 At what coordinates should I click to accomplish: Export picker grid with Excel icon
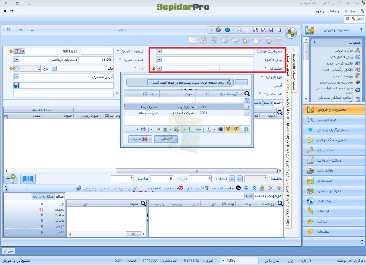[165, 129]
